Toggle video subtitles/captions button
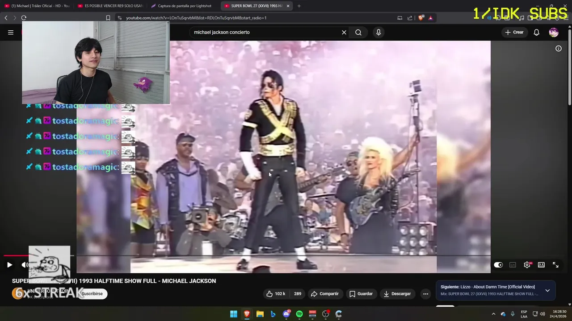The height and width of the screenshot is (321, 572). click(x=513, y=265)
